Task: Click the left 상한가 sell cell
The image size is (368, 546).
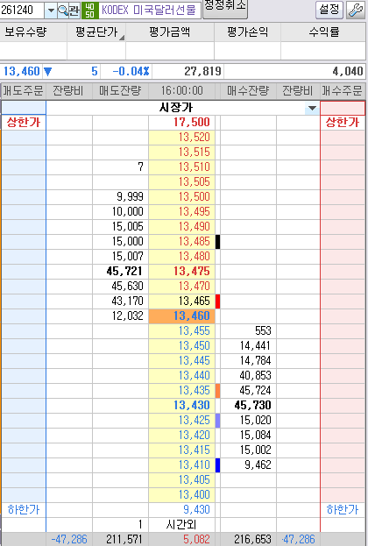Action: tap(24, 122)
